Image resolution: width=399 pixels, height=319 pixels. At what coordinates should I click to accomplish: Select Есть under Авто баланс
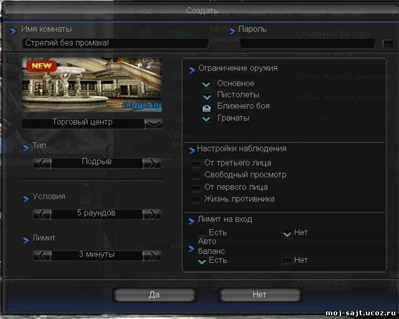coord(202,261)
